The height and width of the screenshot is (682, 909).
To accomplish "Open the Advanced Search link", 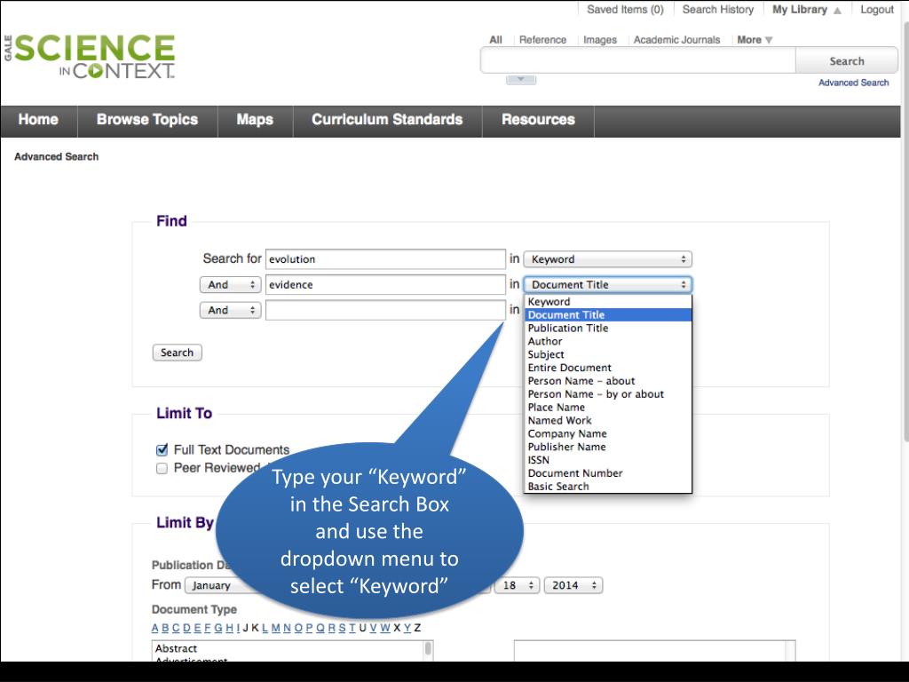I will point(853,83).
